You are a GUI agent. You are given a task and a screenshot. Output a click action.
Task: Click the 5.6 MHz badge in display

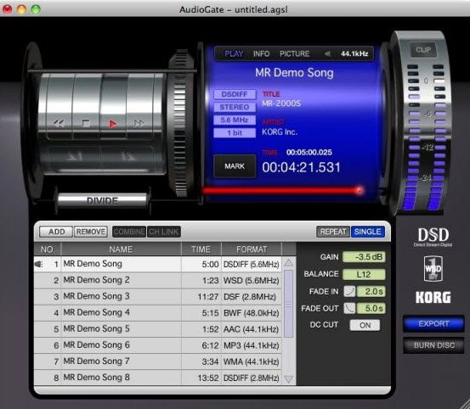click(x=235, y=120)
